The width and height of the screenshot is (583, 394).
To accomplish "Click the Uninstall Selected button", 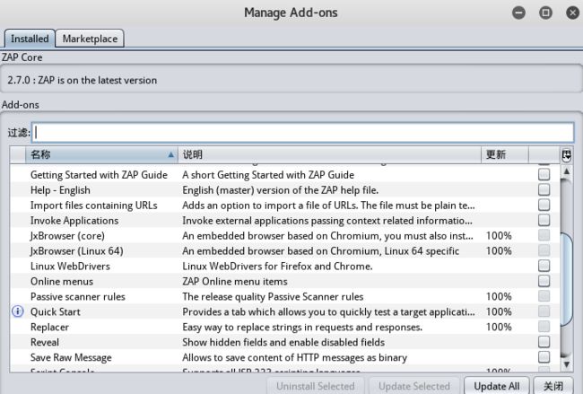I will pyautogui.click(x=316, y=386).
